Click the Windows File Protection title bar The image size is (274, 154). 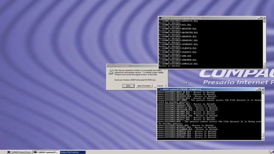pos(132,66)
